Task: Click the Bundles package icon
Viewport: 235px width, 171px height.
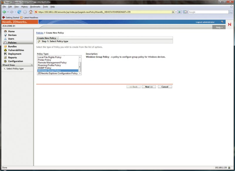Action: tap(5, 46)
